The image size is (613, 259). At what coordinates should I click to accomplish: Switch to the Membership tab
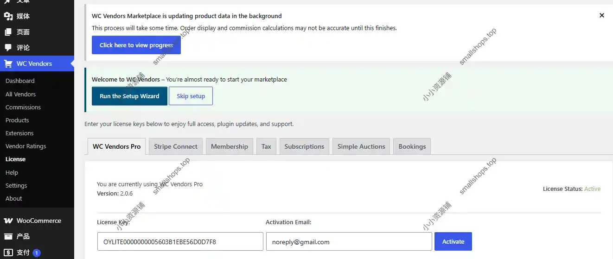click(x=230, y=146)
